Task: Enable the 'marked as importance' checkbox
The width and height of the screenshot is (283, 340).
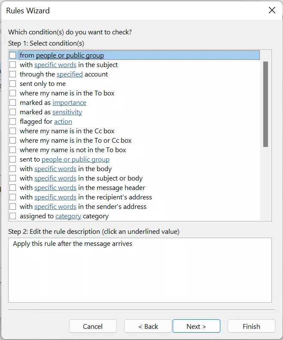Action: coord(13,103)
